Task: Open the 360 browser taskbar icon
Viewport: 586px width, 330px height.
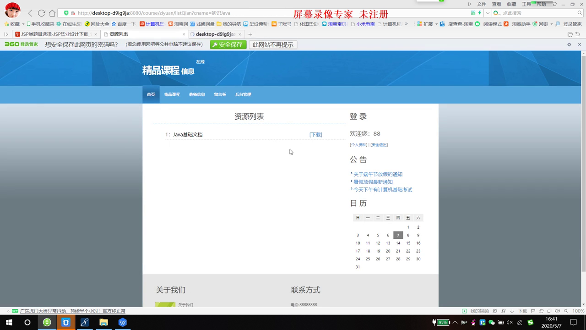Action: pyautogui.click(x=47, y=322)
